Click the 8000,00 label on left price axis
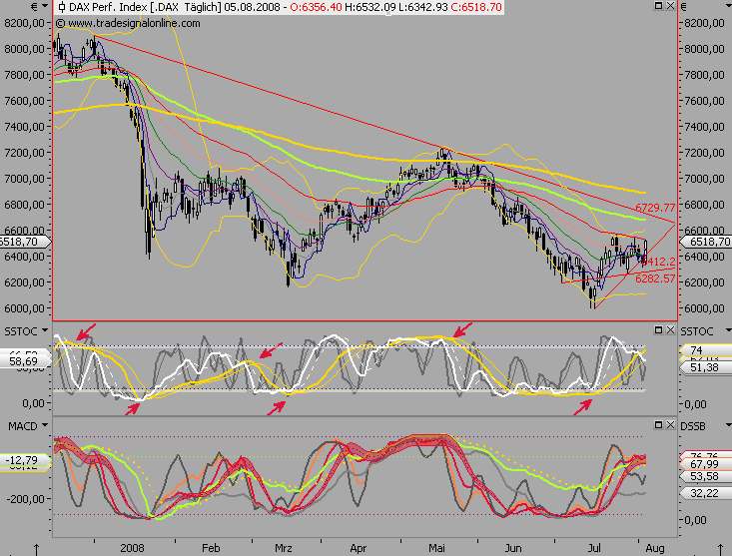The height and width of the screenshot is (556, 732). pos(24,49)
